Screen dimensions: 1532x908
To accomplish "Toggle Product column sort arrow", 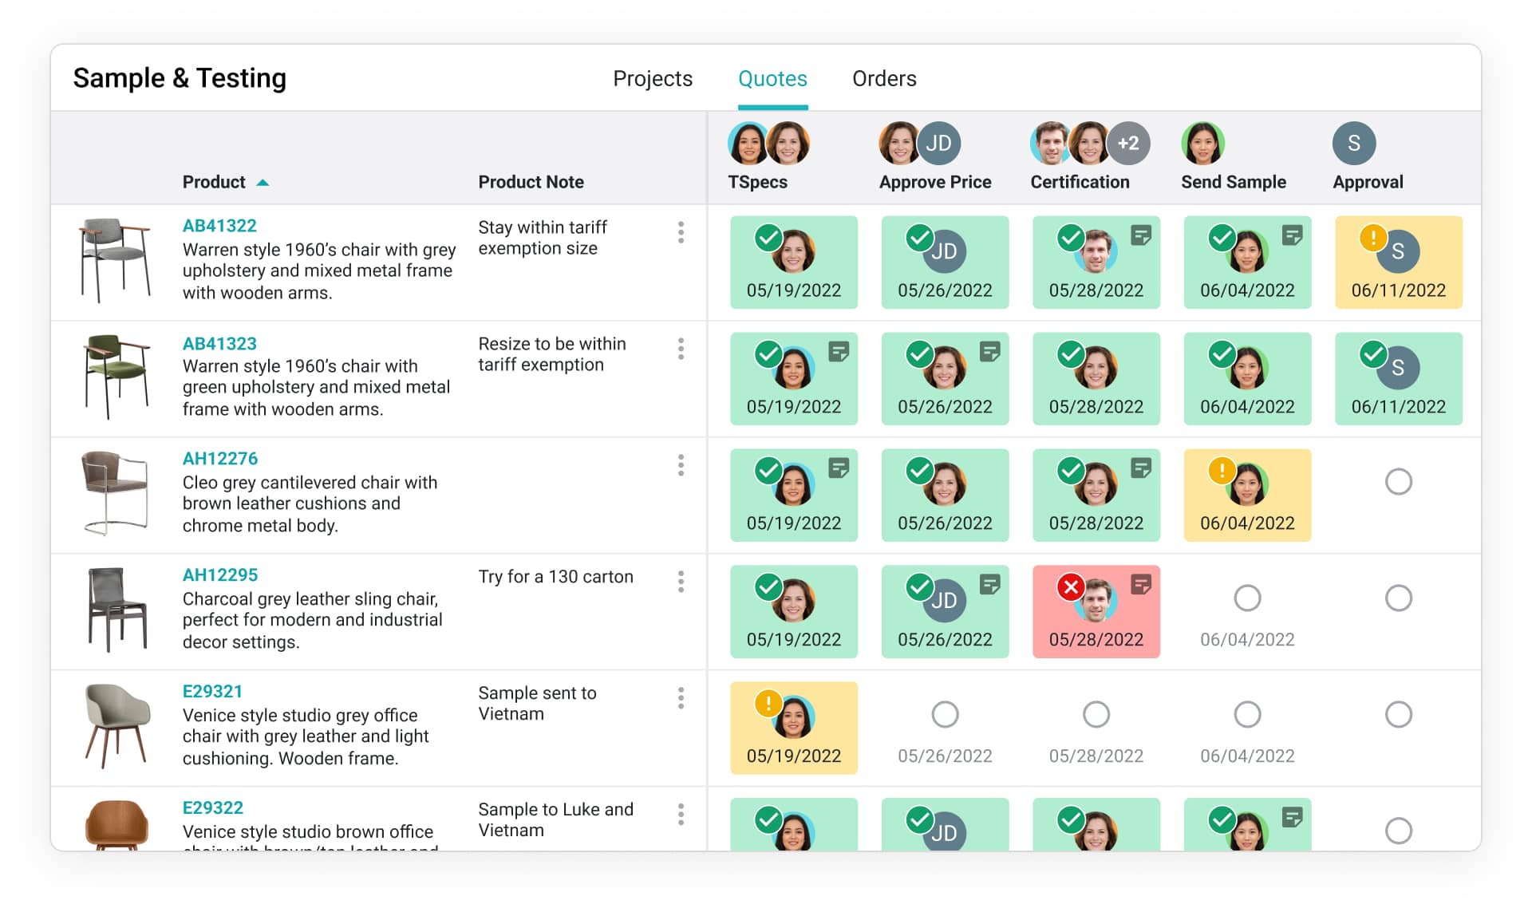I will pos(263,183).
